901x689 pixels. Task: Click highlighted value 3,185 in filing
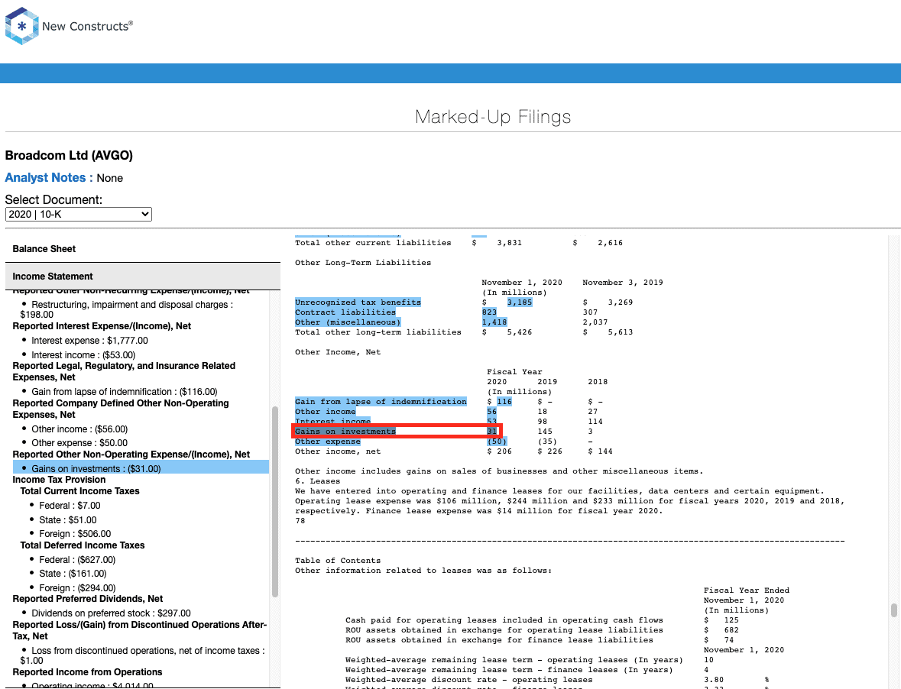(x=520, y=302)
